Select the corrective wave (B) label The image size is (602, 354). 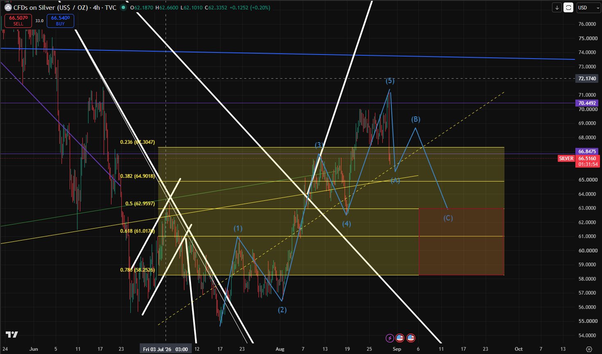416,119
